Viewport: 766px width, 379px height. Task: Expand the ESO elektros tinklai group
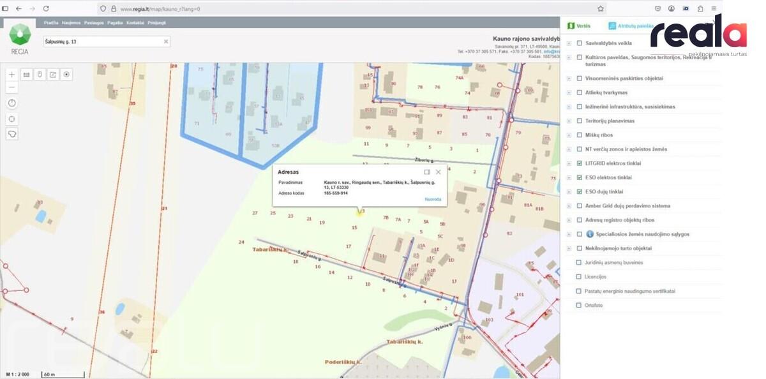[x=569, y=177]
